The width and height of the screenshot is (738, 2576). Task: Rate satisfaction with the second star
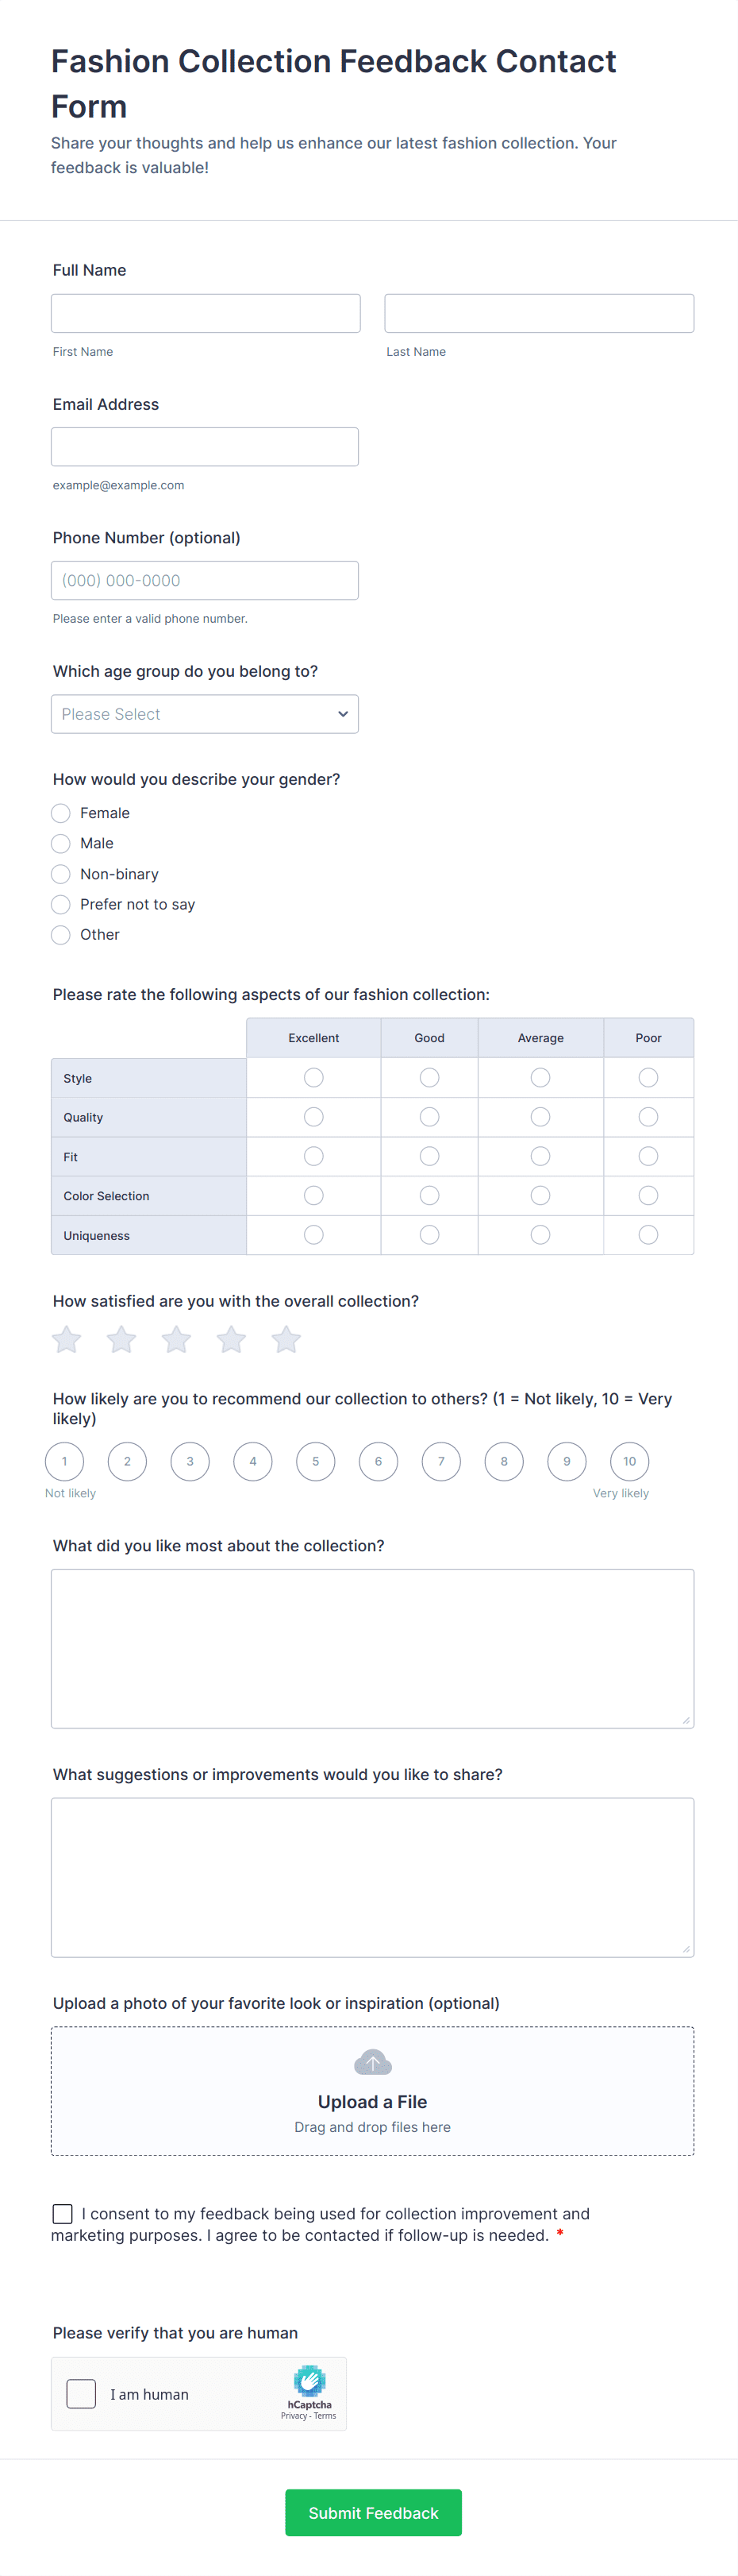tap(122, 1339)
